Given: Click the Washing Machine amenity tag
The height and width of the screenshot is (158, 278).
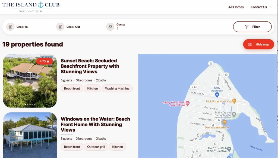Looking at the screenshot, I should pos(117,89).
